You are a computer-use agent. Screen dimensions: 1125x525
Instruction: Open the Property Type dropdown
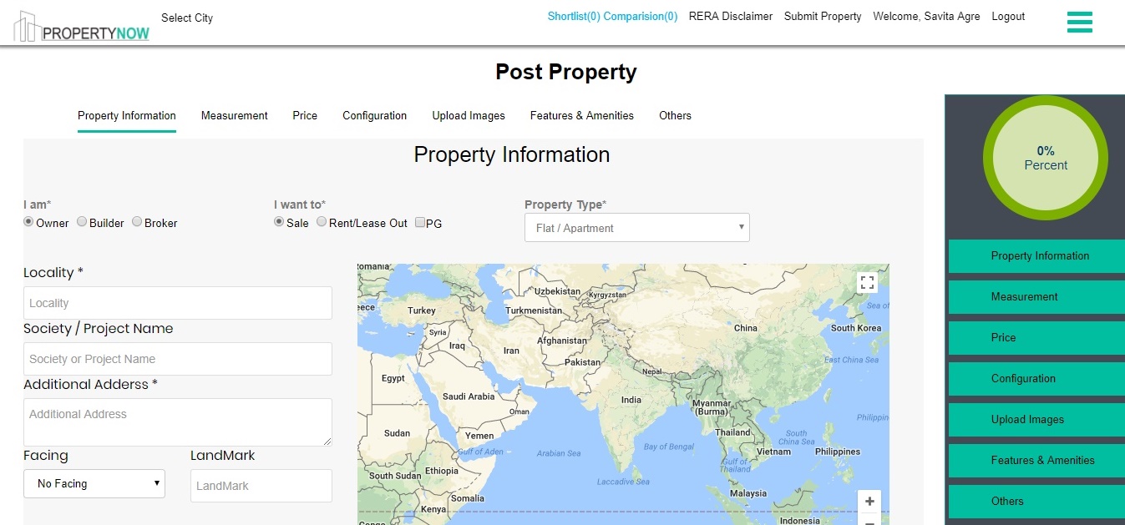637,228
